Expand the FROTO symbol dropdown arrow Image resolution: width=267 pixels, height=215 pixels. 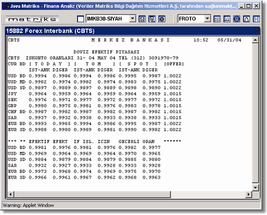pyautogui.click(x=207, y=19)
